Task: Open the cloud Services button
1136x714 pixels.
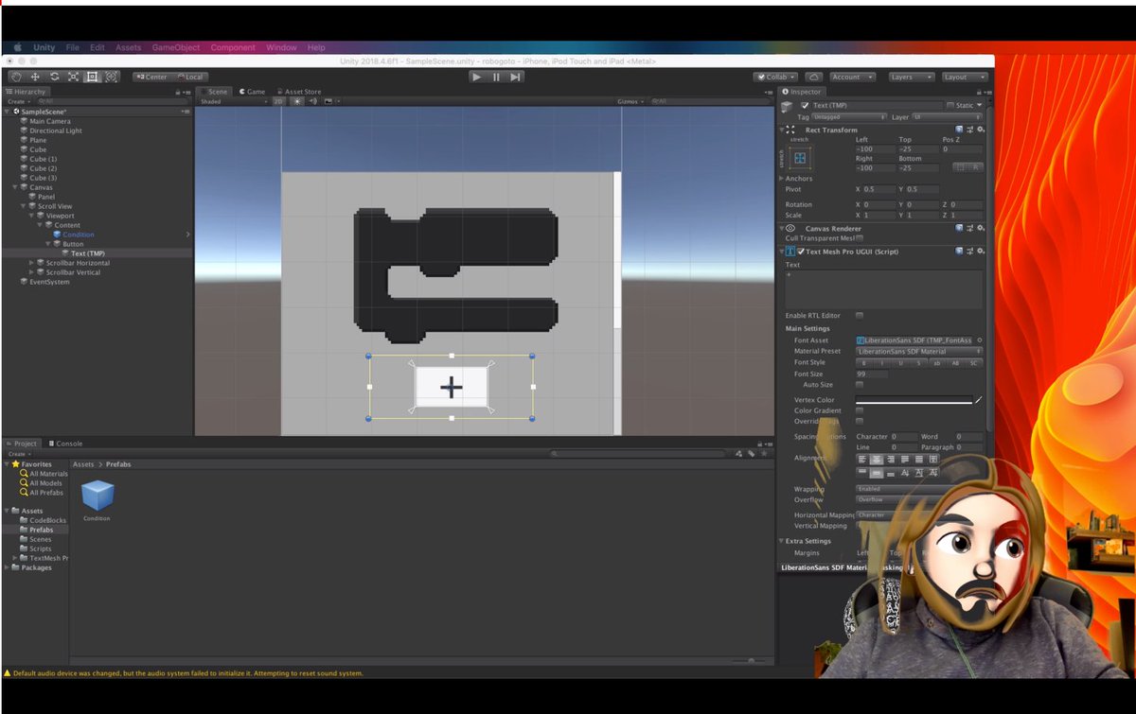Action: click(814, 77)
